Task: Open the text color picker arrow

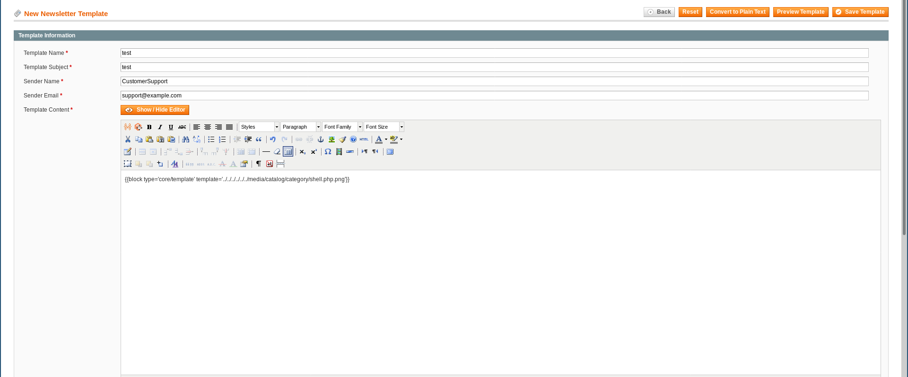Action: pyautogui.click(x=386, y=140)
